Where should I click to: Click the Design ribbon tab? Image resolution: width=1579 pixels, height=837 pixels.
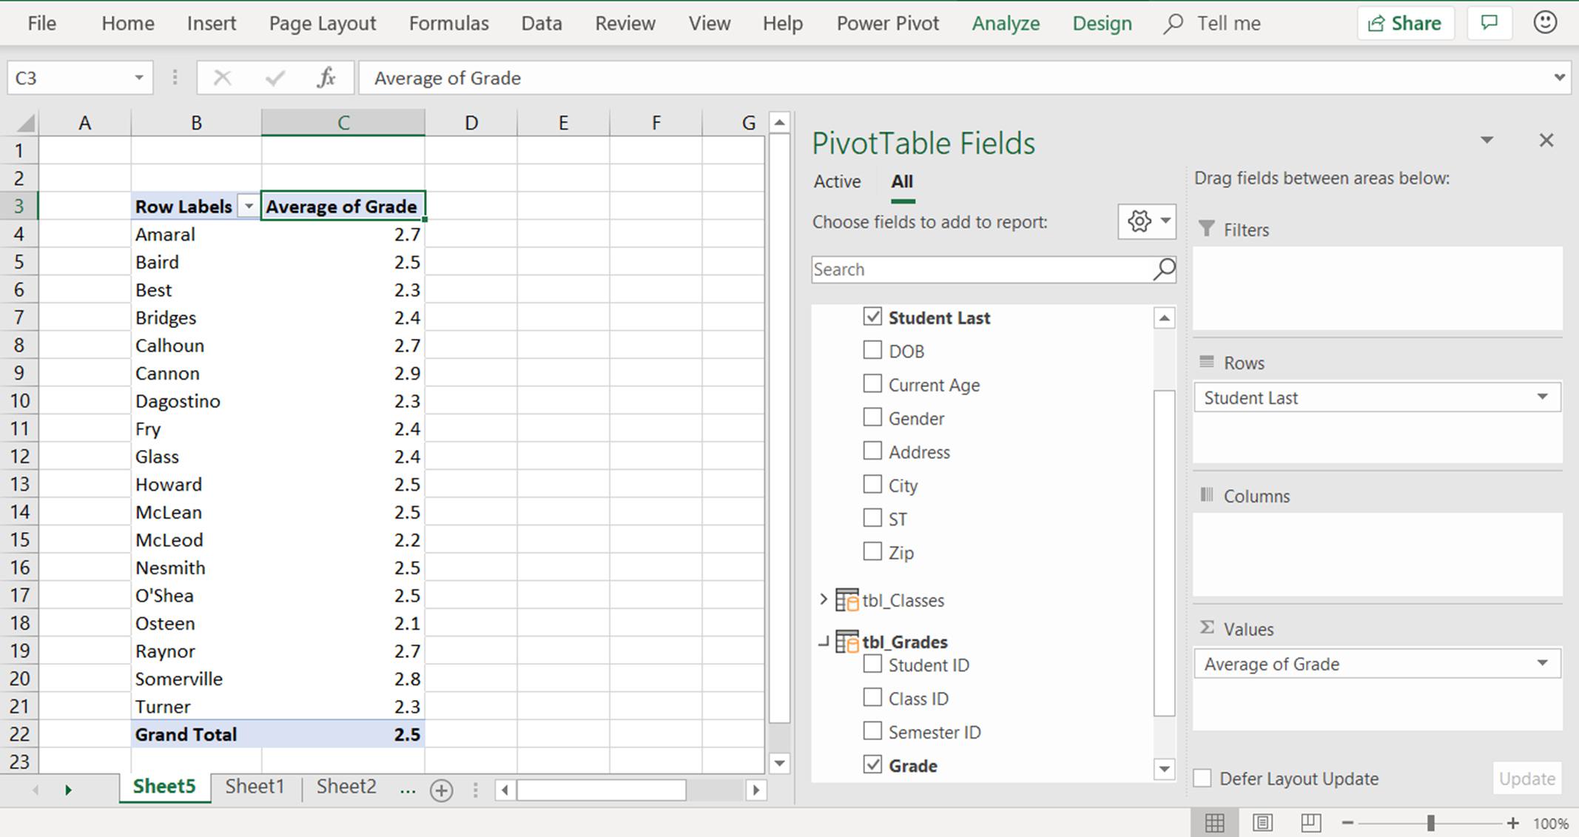pyautogui.click(x=1102, y=23)
